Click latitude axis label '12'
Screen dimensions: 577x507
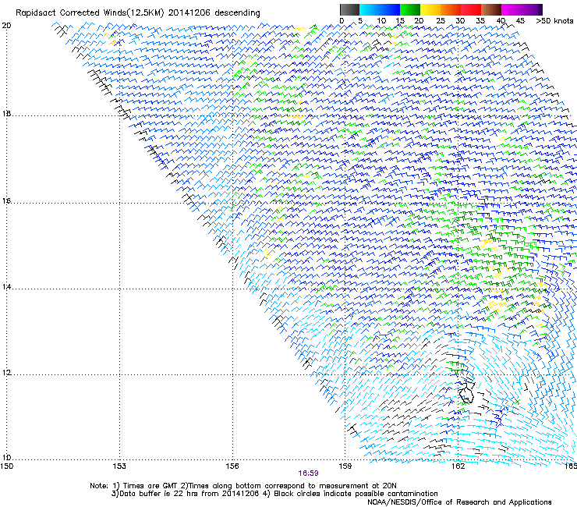tap(6, 373)
